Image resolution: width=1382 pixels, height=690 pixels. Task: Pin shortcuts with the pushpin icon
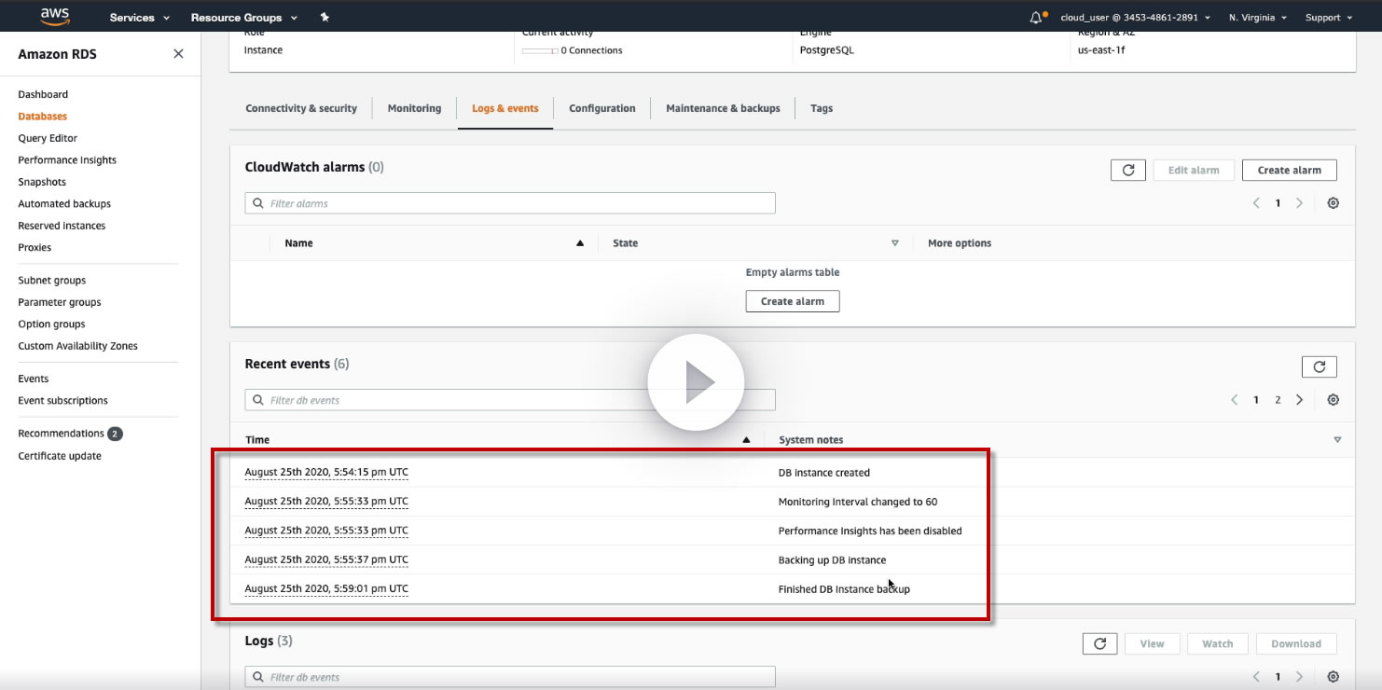point(325,18)
